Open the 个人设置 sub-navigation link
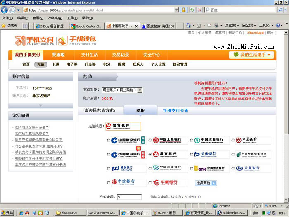Viewport: 289px width, 217px height. pyautogui.click(x=158, y=64)
